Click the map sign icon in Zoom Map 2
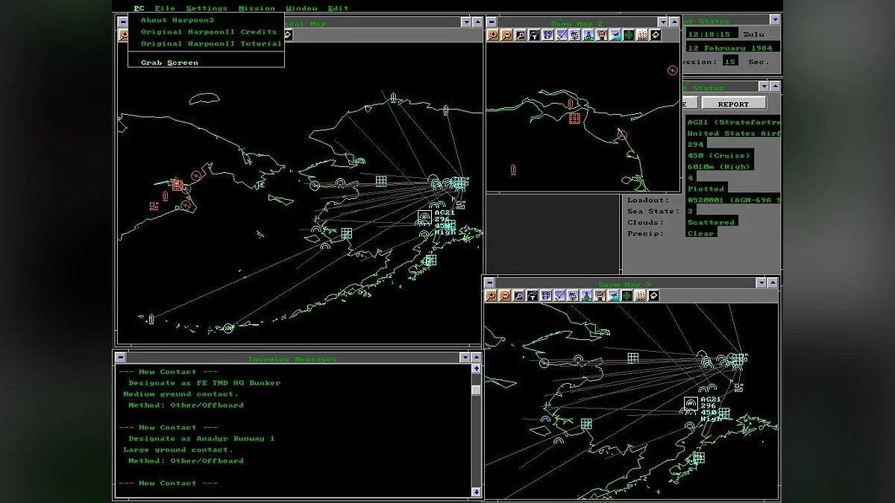895x503 pixels. 574,34
